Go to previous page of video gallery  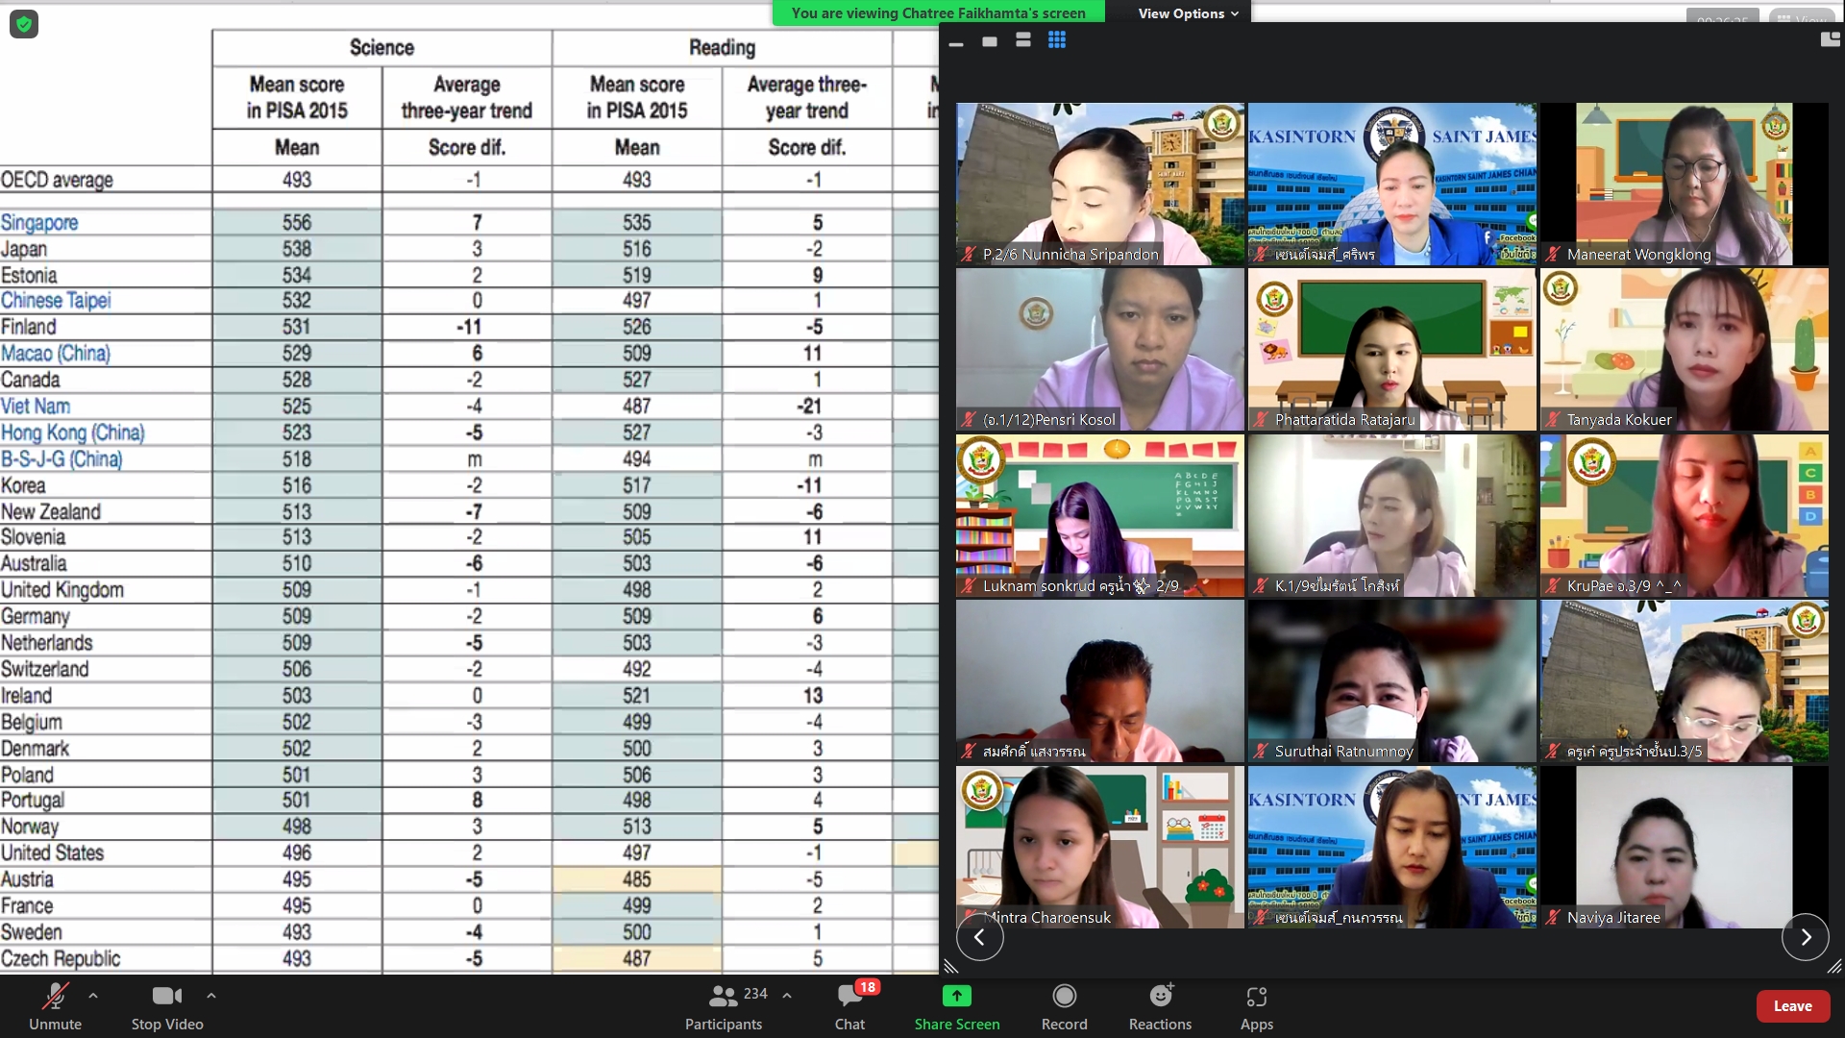point(979,937)
